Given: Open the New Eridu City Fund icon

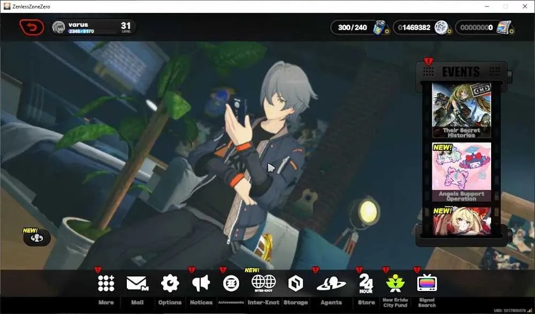Looking at the screenshot, I should (x=395, y=284).
